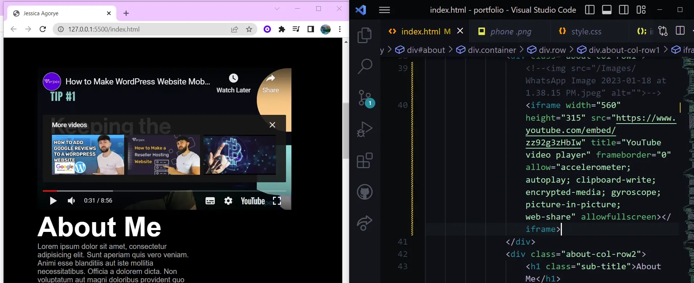This screenshot has width=694, height=283.
Task: Open the Explorer view in VS Code
Action: [364, 36]
